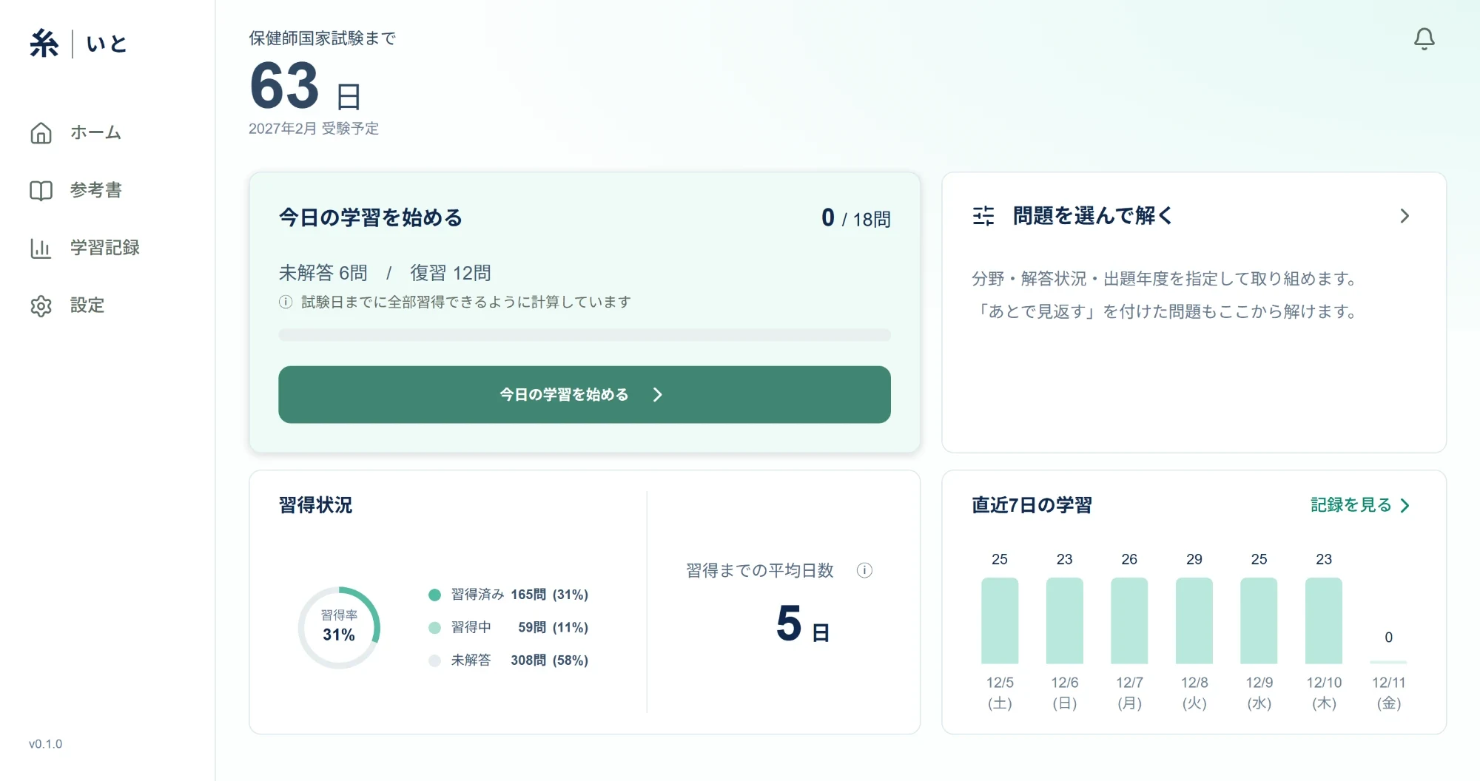Click the 習得率 31% donut chart
Image resolution: width=1480 pixels, height=781 pixels.
click(339, 628)
